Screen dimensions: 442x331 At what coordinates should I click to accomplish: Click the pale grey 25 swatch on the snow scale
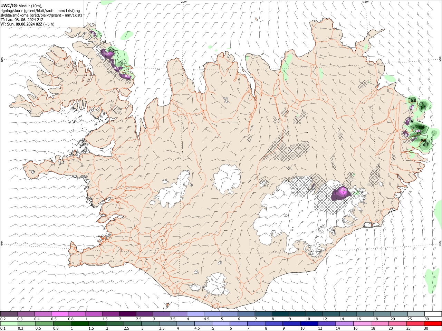(x=416, y=314)
